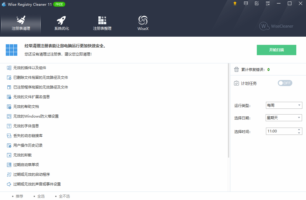Choose 全不选 to uncheck everything

[64, 196]
